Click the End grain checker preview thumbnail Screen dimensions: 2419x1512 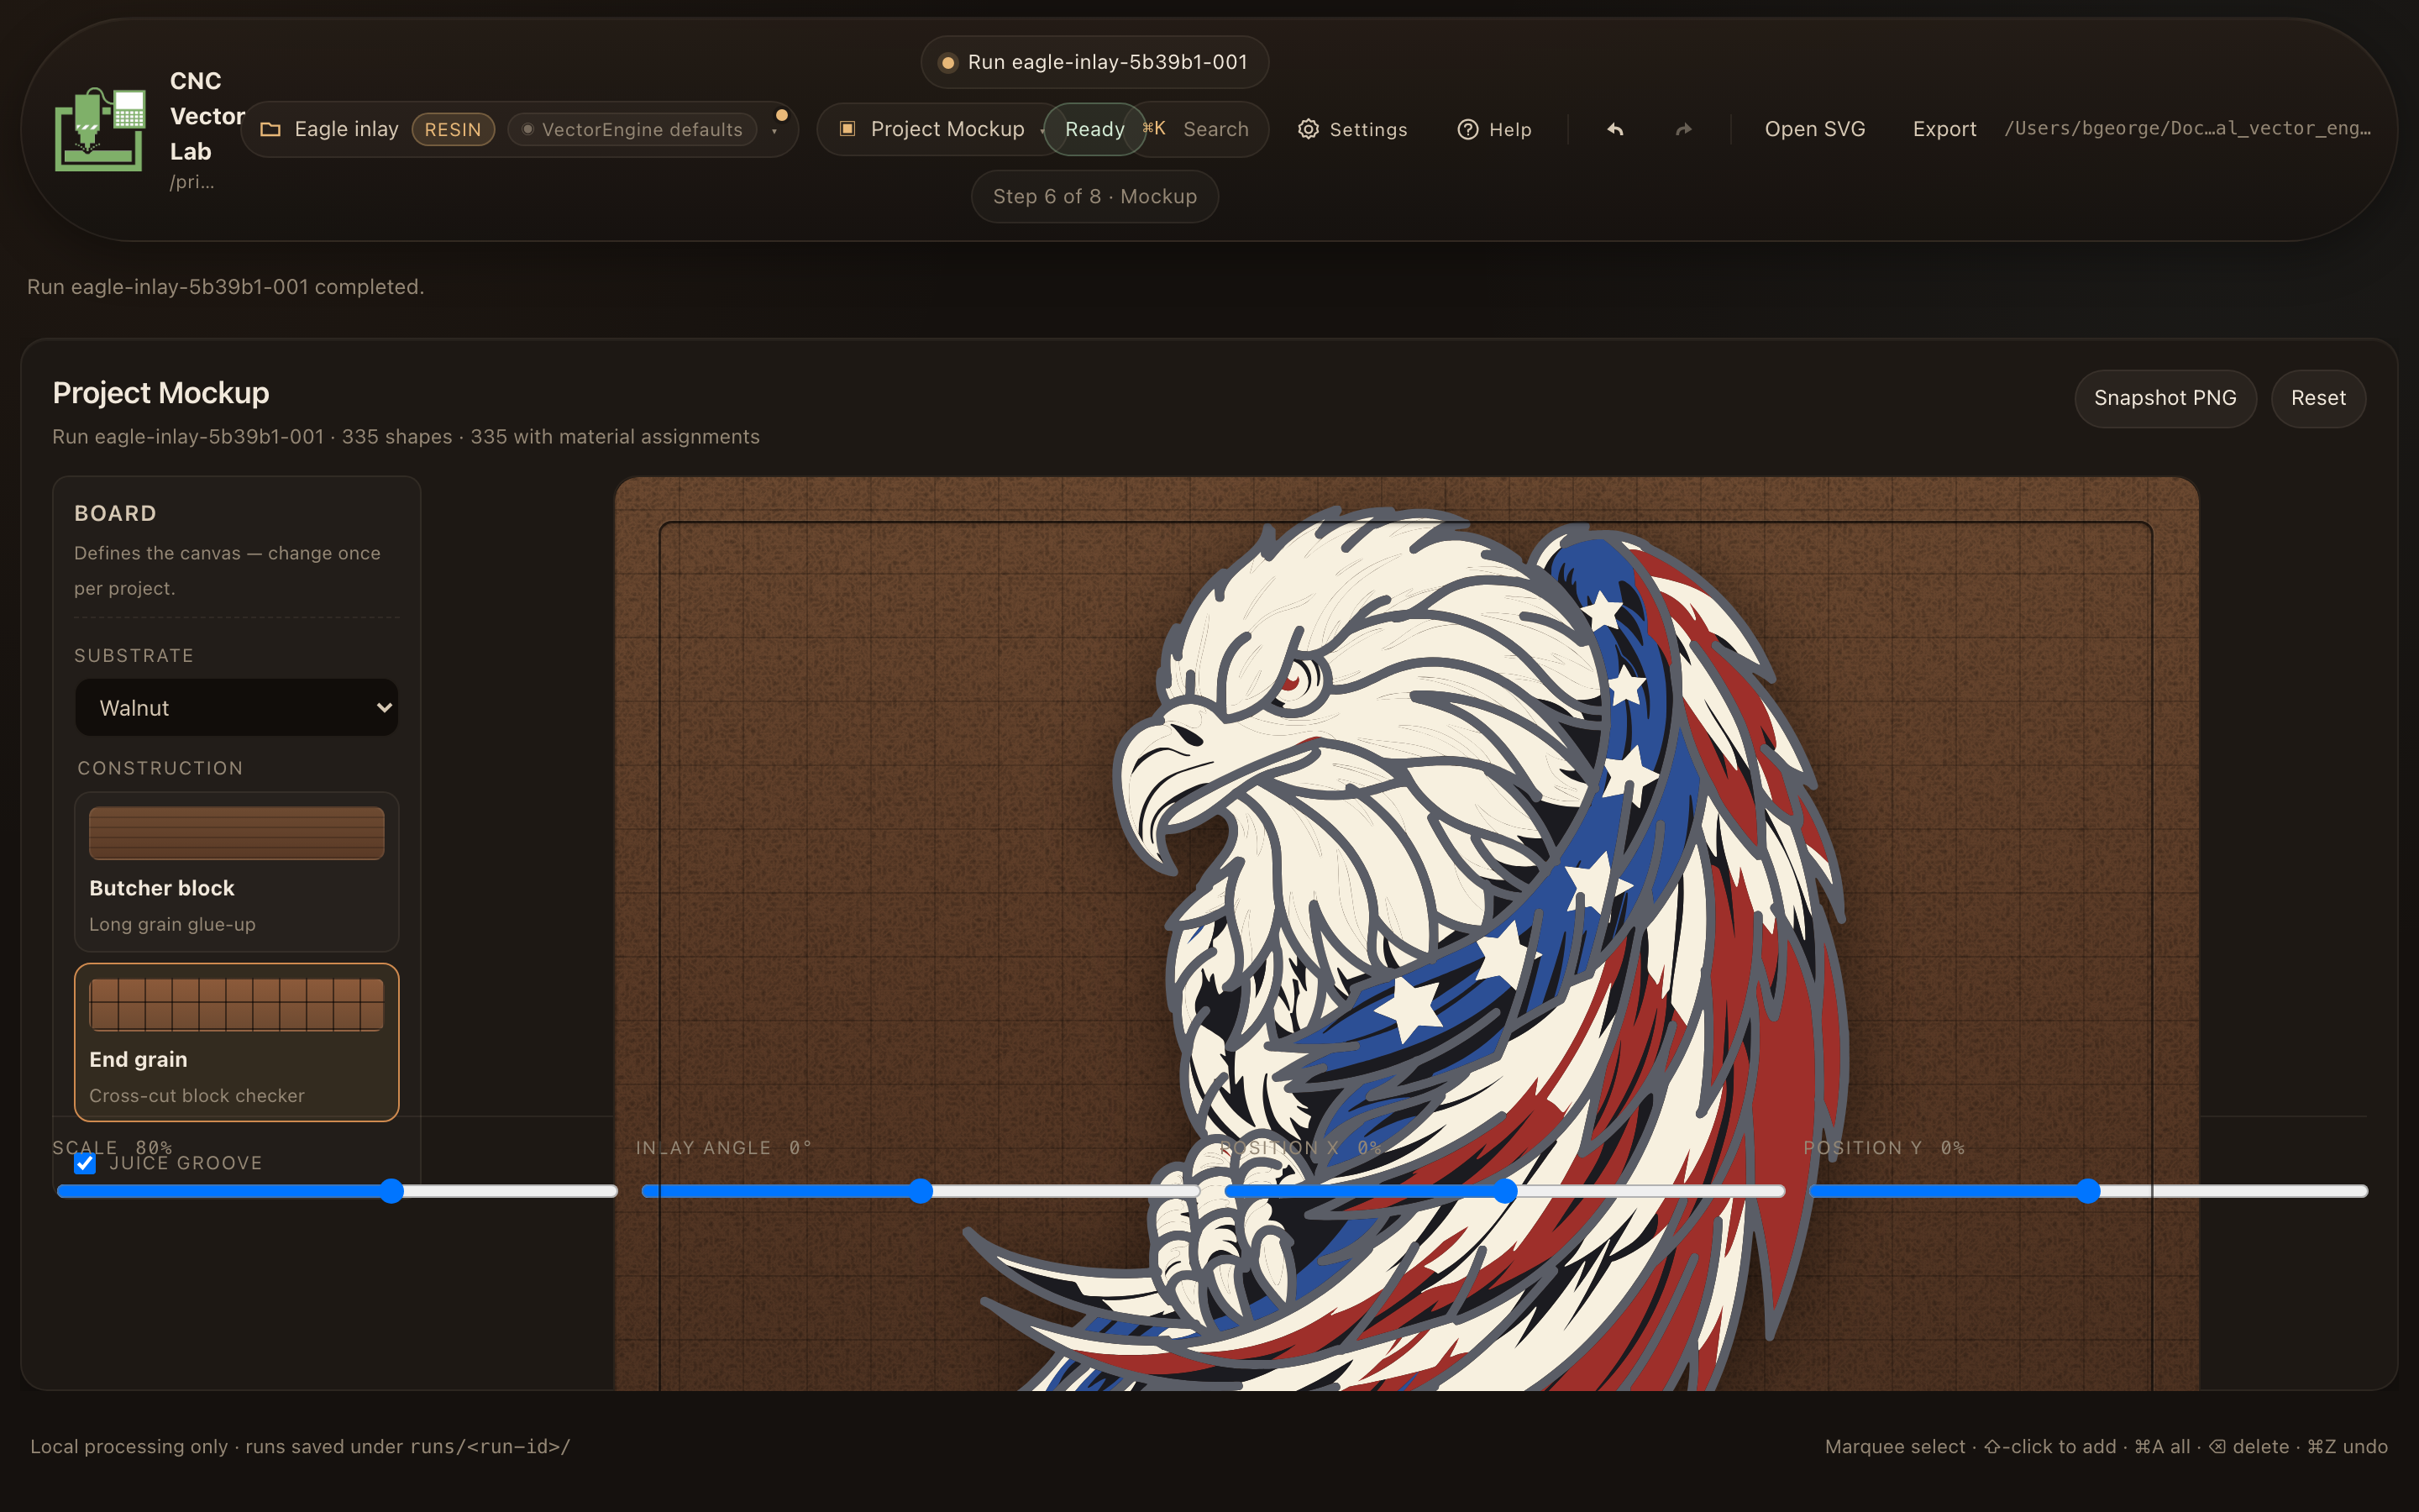point(237,1004)
